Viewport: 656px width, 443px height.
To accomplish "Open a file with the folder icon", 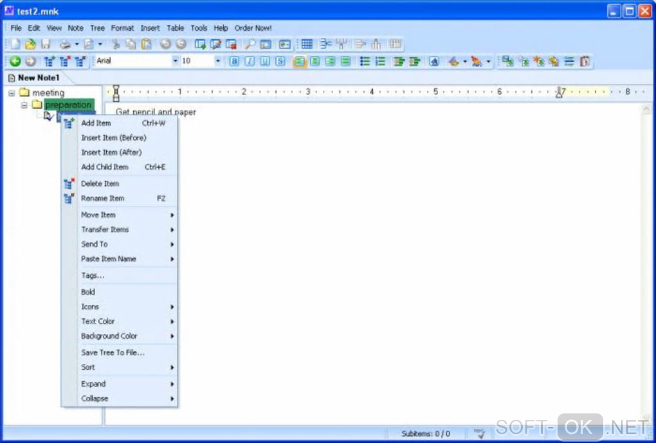I will tap(30, 44).
